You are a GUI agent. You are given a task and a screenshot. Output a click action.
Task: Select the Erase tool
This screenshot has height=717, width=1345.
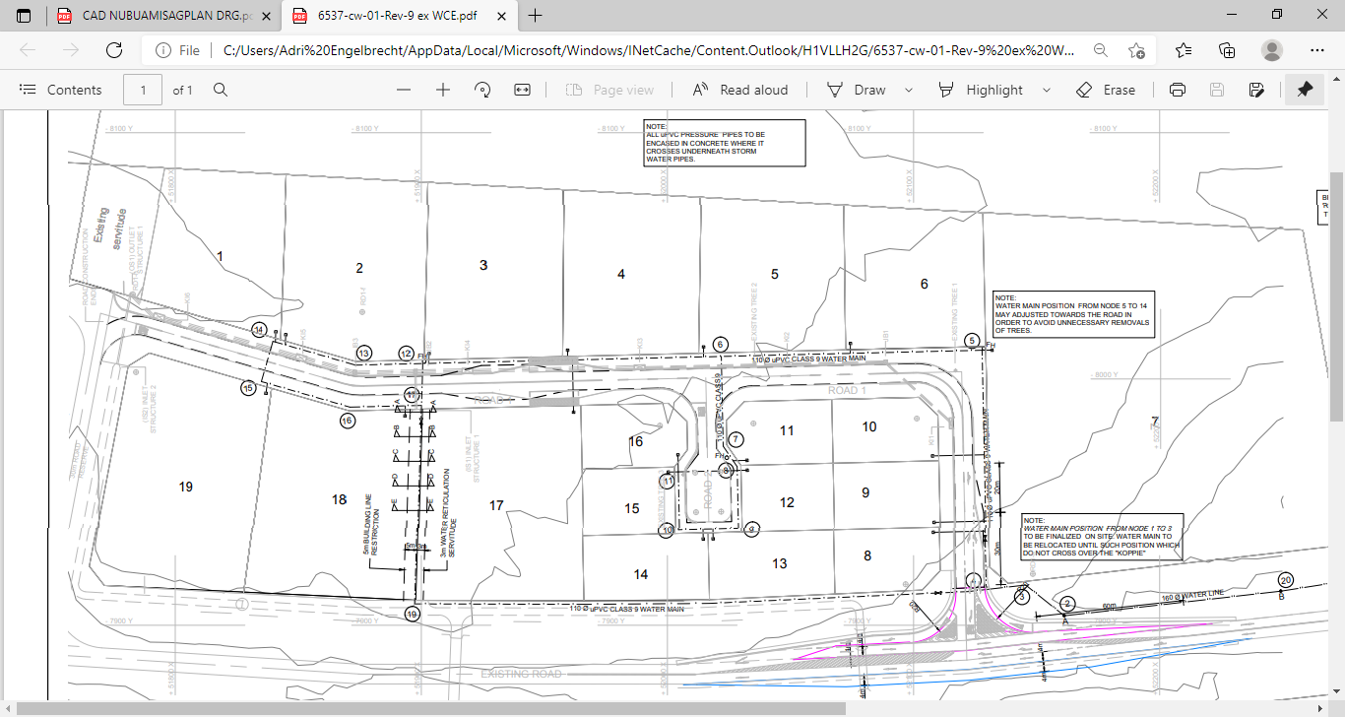pyautogui.click(x=1106, y=90)
